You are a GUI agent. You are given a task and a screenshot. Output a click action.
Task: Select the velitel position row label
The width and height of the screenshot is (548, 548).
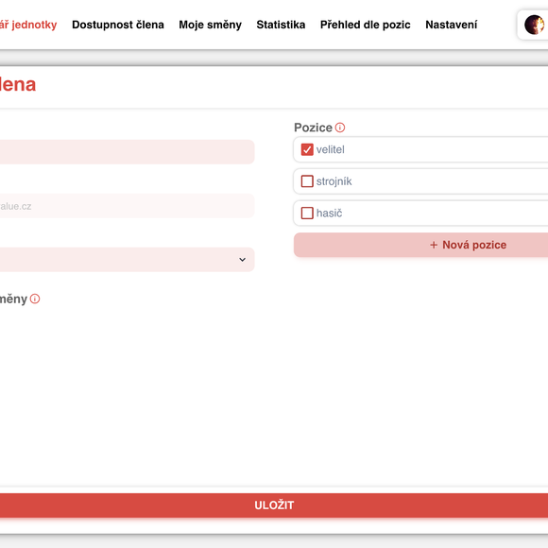[331, 149]
